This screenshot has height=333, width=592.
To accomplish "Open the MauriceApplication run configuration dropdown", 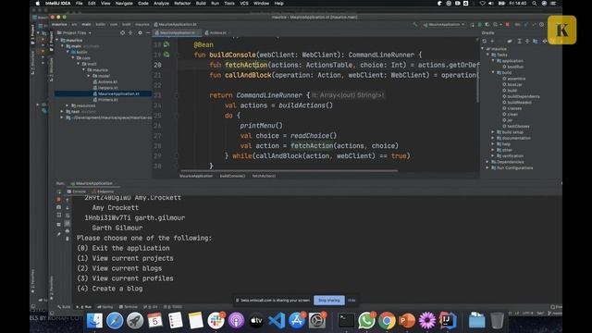I will click(444, 25).
